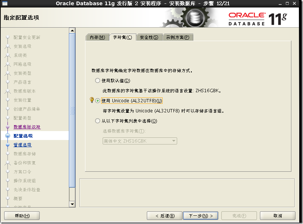303x224 pixels.
Task: Click the 安装类型 step label
Action: (22, 73)
